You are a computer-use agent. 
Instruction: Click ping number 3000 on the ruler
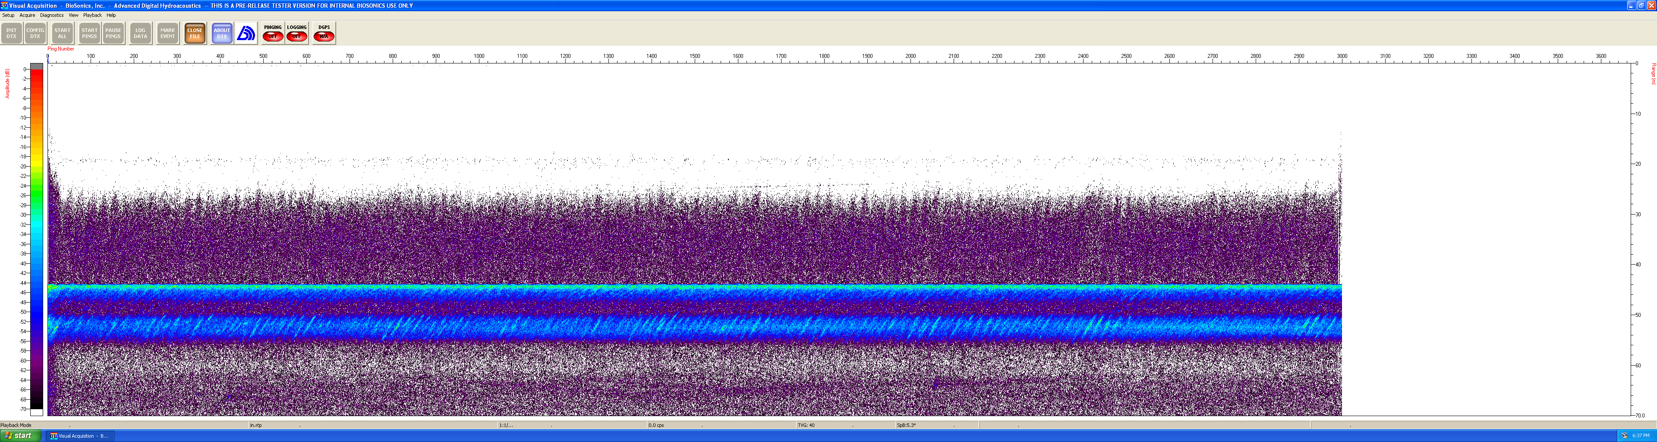coord(1342,57)
